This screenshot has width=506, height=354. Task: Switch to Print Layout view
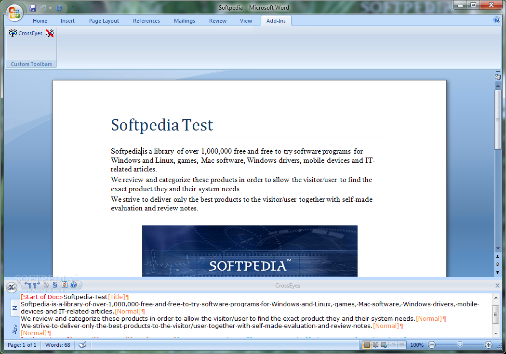367,345
